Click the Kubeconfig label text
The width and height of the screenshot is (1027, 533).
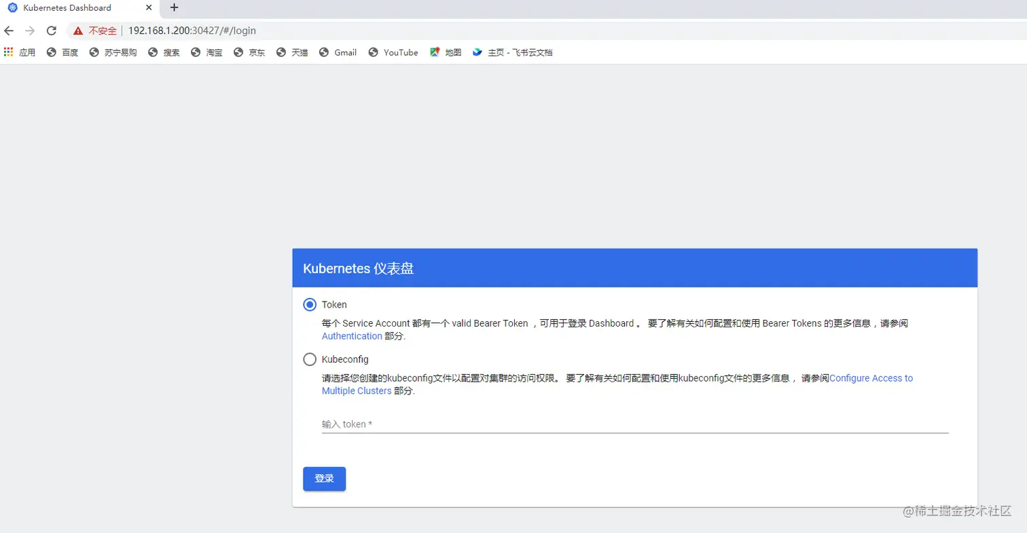[345, 359]
